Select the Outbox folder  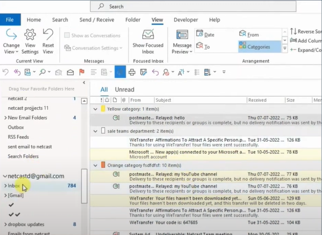click(16, 127)
